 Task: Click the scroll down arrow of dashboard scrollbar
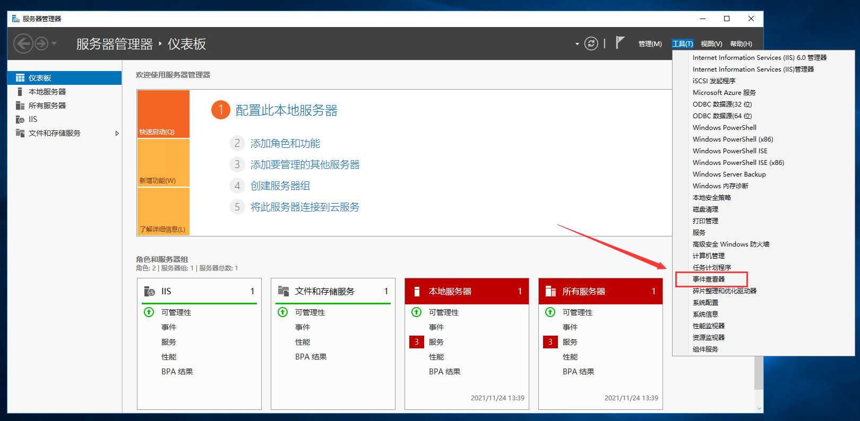tap(759, 409)
